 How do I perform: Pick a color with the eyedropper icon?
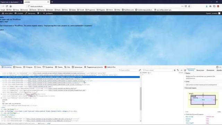pos(140,70)
